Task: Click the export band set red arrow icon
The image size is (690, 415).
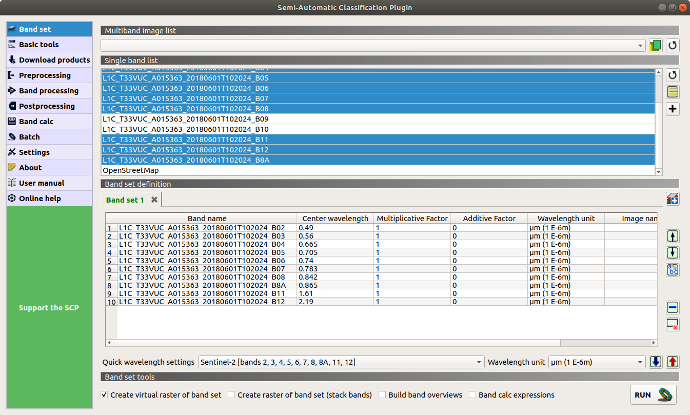Action: [673, 362]
